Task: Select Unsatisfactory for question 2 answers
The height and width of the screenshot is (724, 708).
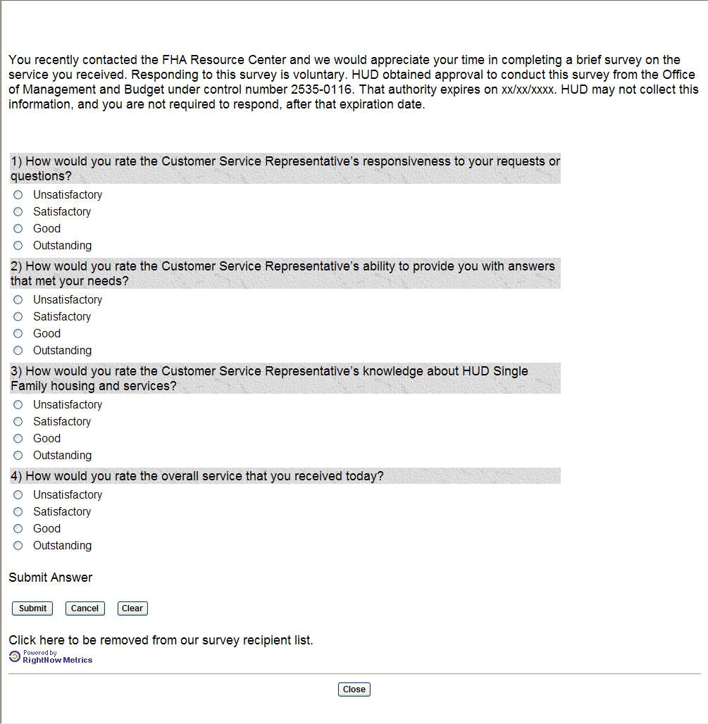Action: click(18, 299)
